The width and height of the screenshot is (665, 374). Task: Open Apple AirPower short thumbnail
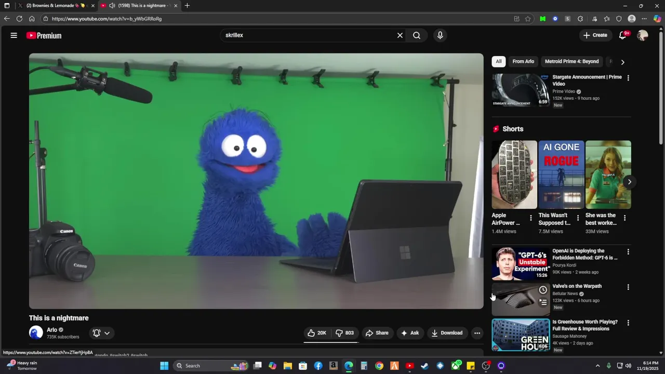[x=514, y=175]
